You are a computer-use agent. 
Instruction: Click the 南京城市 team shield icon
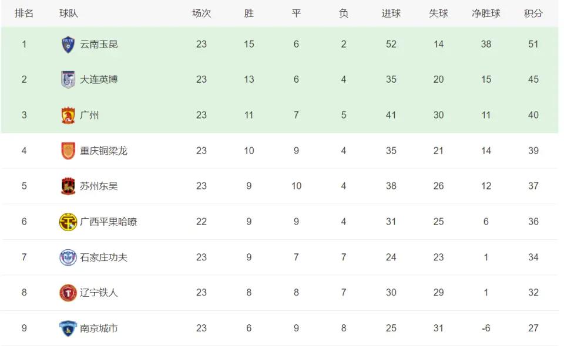point(68,328)
